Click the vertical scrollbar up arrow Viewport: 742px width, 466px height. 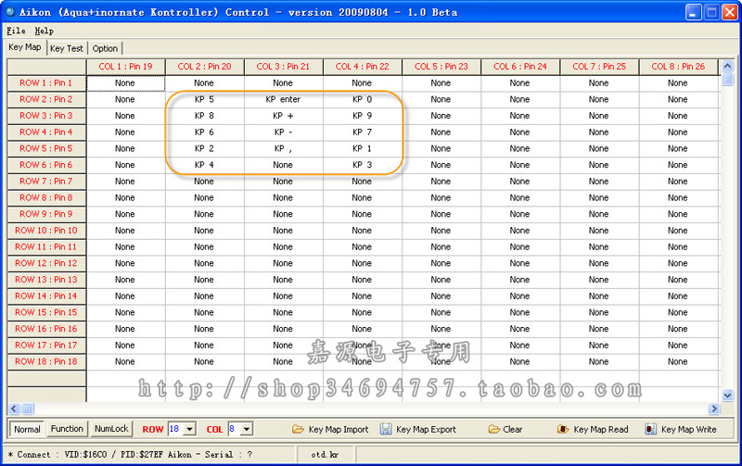point(727,66)
